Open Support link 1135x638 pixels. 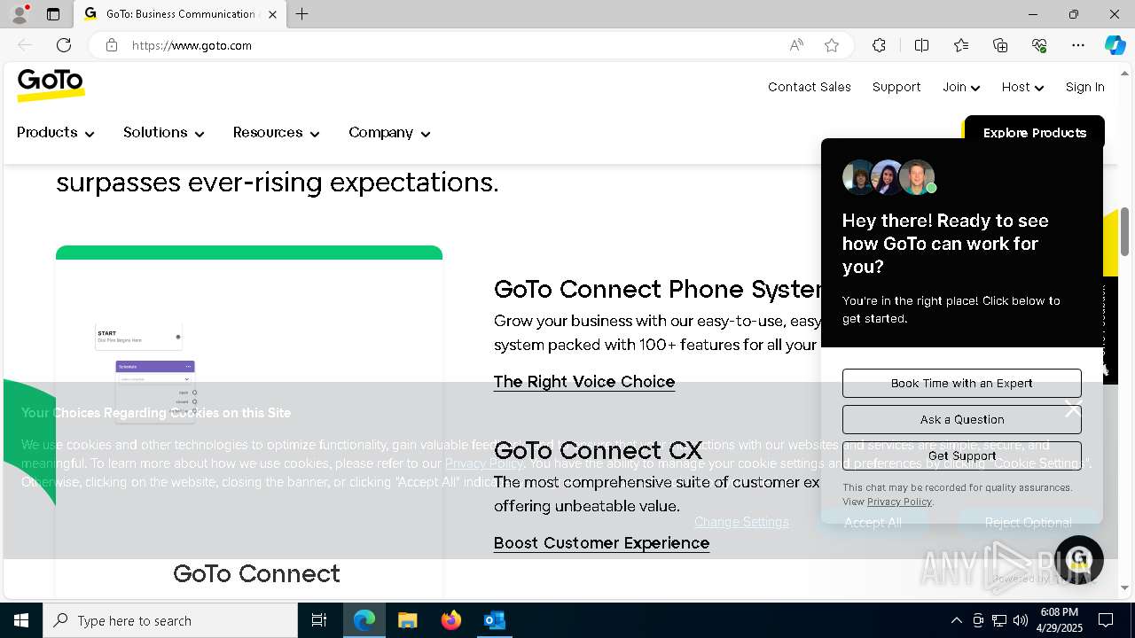[x=896, y=87]
